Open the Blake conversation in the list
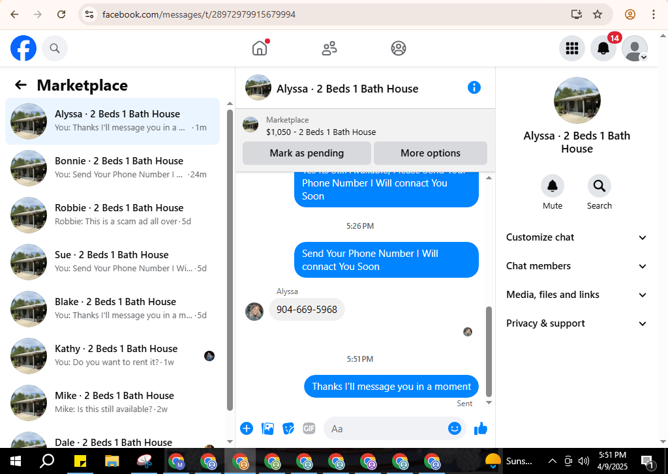The width and height of the screenshot is (668, 474). point(112,309)
